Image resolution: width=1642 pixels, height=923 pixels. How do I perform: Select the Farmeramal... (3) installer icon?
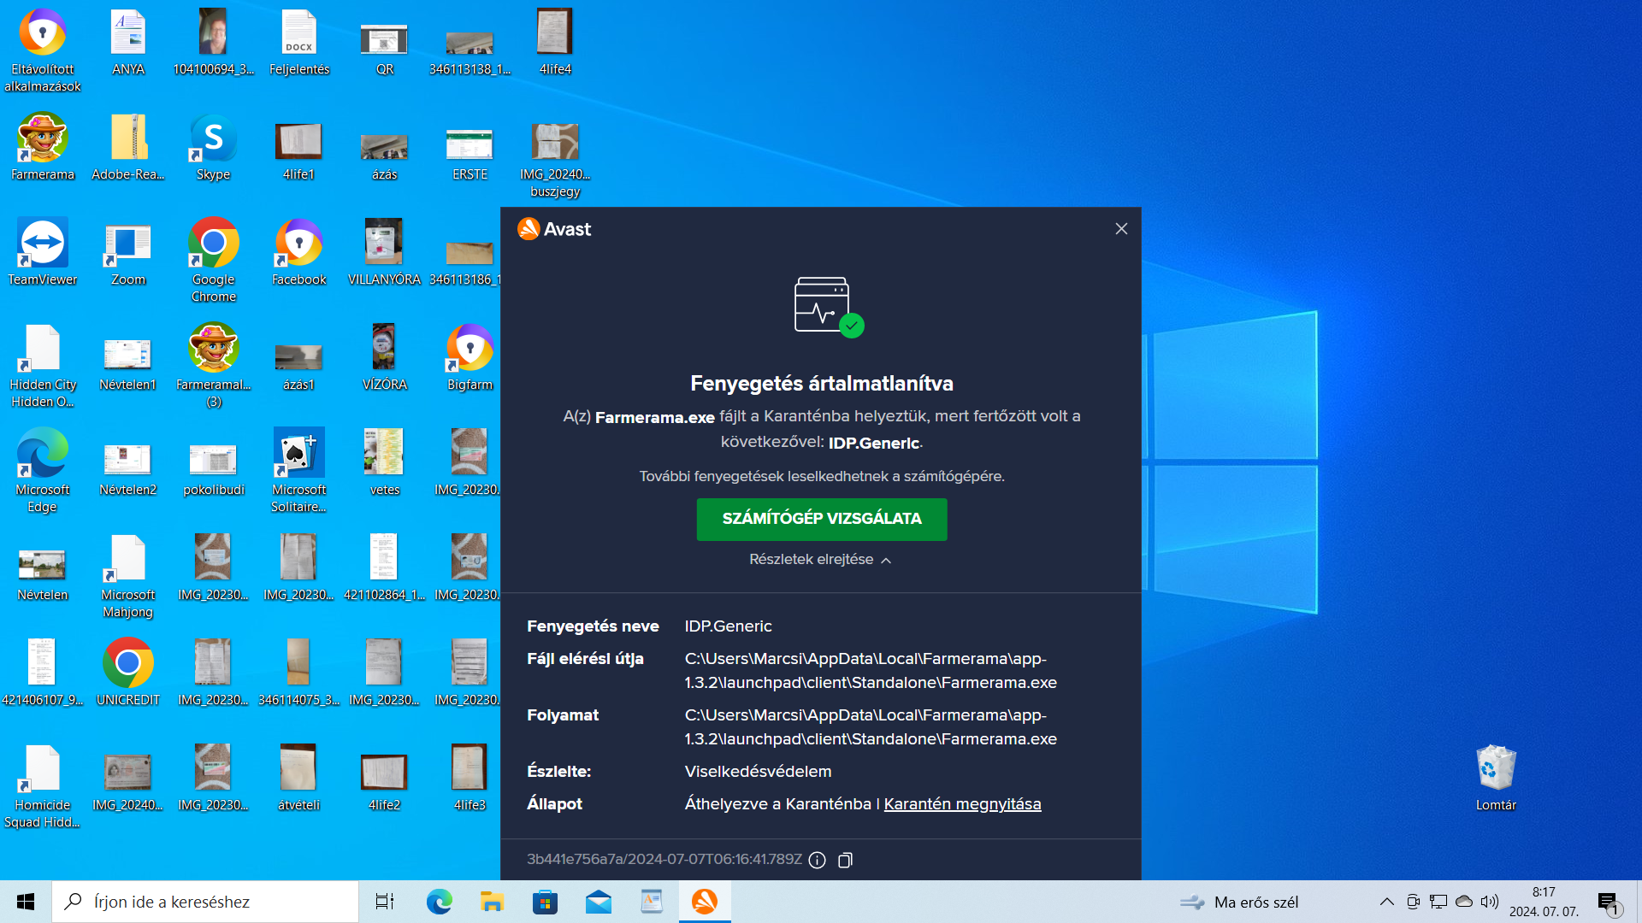[214, 366]
